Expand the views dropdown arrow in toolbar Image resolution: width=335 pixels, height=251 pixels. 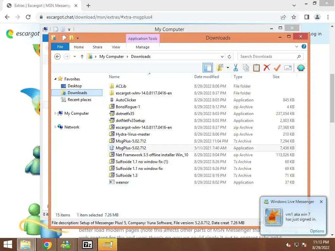point(228,68)
